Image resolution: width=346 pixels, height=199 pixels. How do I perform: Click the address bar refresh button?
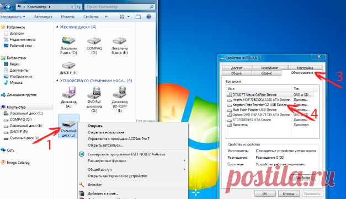[x=79, y=7]
